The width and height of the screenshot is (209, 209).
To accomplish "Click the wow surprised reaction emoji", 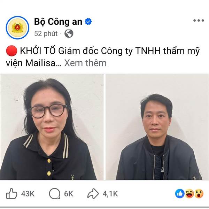I will click(199, 194).
